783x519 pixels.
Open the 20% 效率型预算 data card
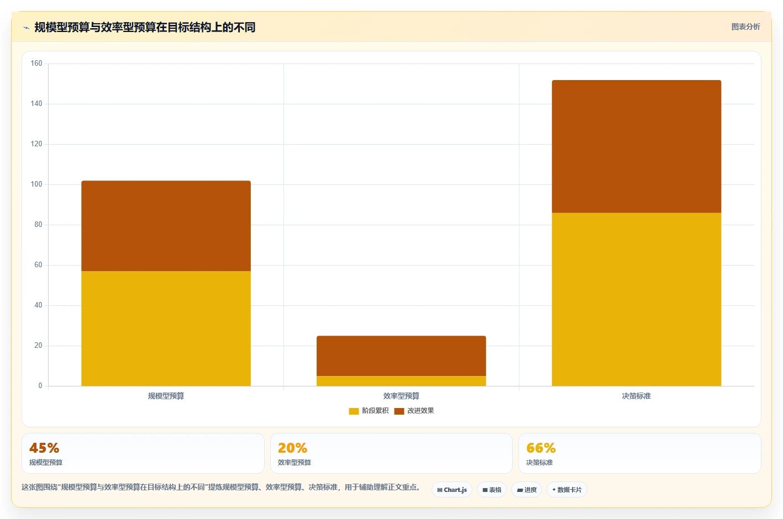click(x=391, y=453)
